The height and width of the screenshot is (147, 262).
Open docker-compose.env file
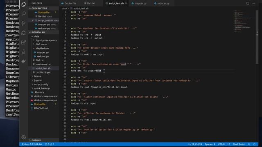(44, 96)
